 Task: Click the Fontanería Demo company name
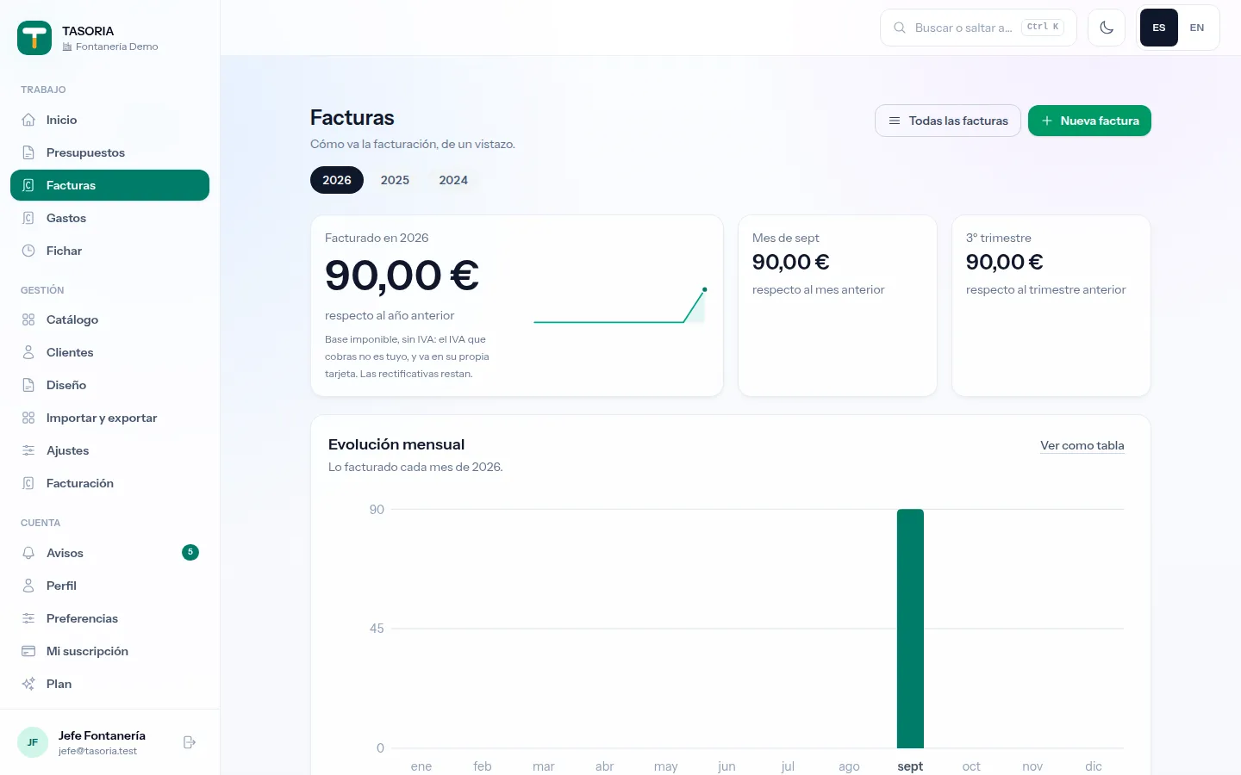pos(116,46)
